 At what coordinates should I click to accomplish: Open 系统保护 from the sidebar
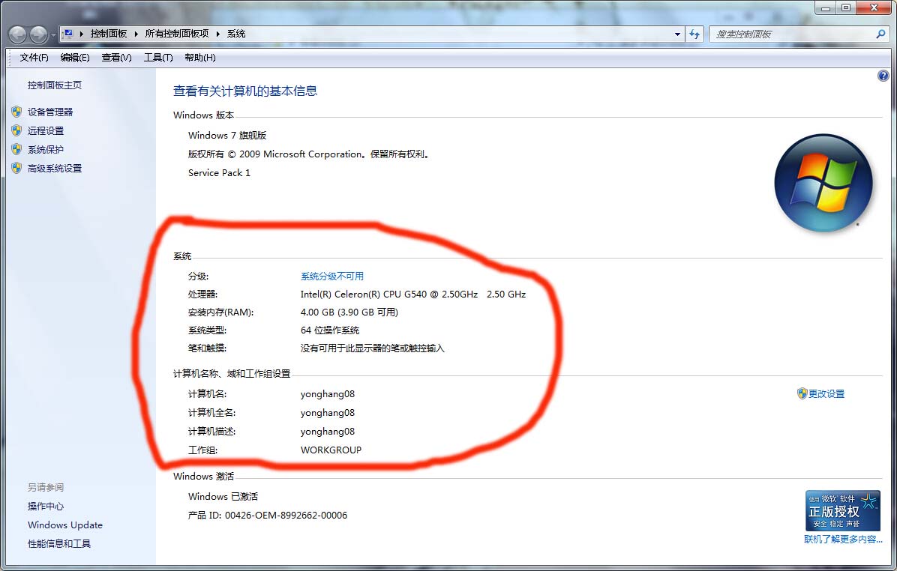point(46,150)
